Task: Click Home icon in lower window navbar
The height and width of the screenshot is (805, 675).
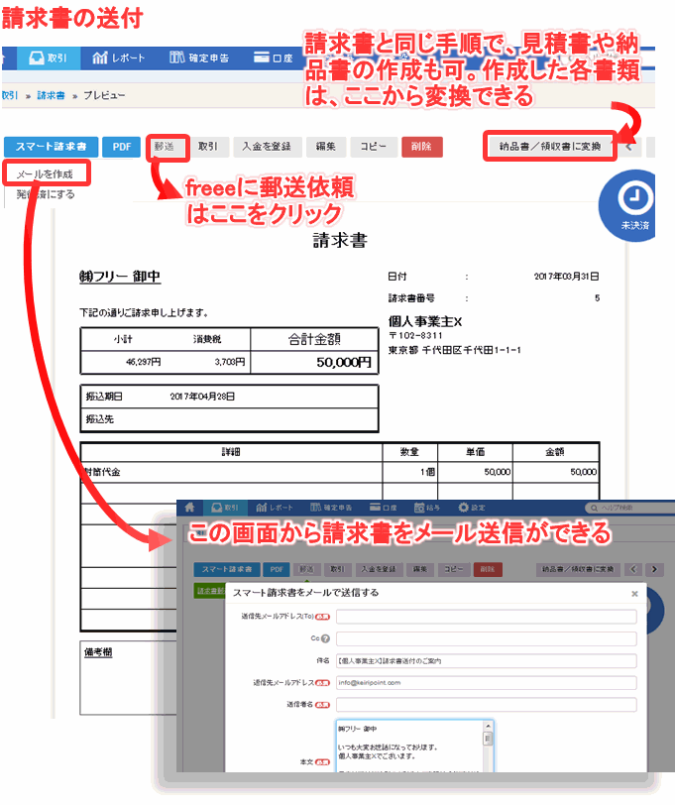Action: tap(189, 508)
